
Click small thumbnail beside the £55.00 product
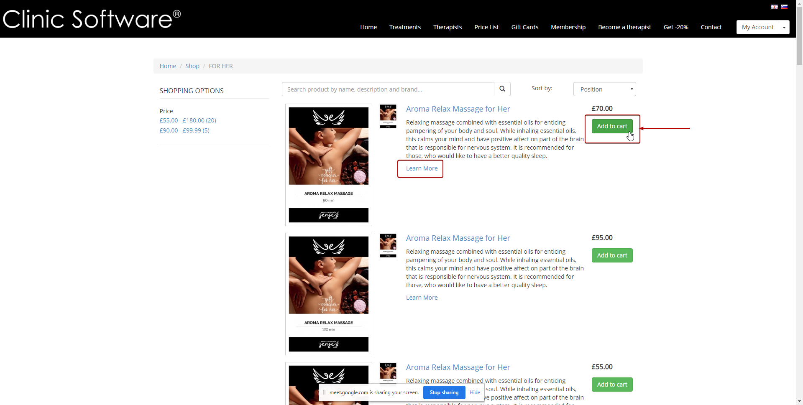388,373
